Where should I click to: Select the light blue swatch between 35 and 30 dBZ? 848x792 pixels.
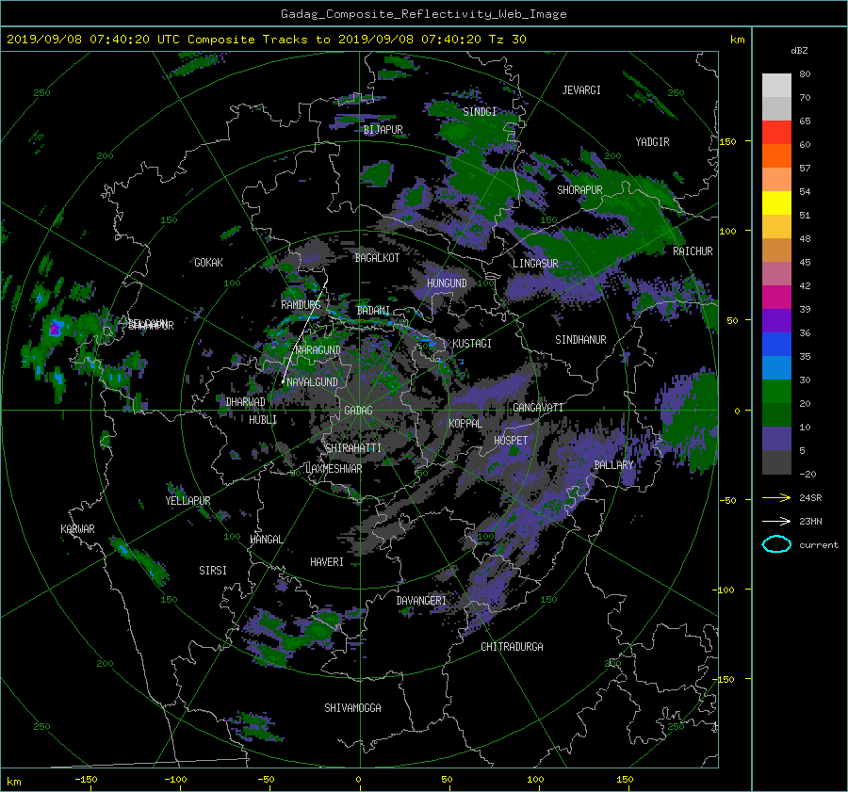[x=776, y=367]
